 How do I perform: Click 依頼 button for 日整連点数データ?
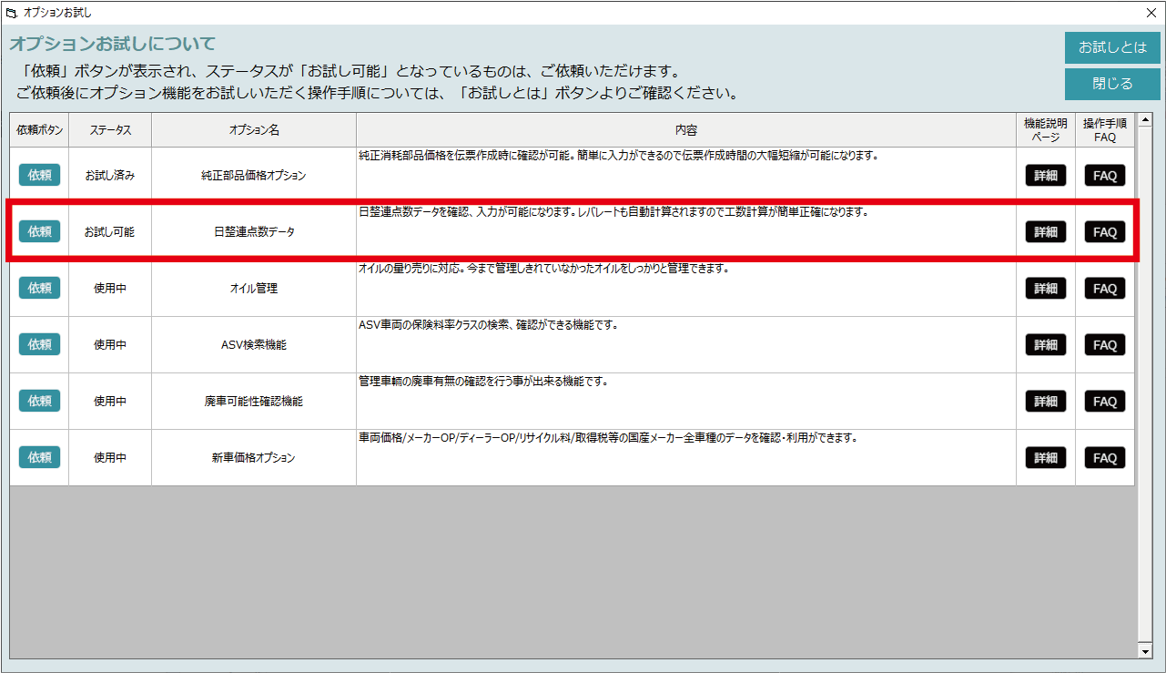click(x=39, y=231)
